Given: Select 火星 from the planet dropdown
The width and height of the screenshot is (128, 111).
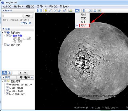Looking at the screenshot, I should pyautogui.click(x=83, y=22).
